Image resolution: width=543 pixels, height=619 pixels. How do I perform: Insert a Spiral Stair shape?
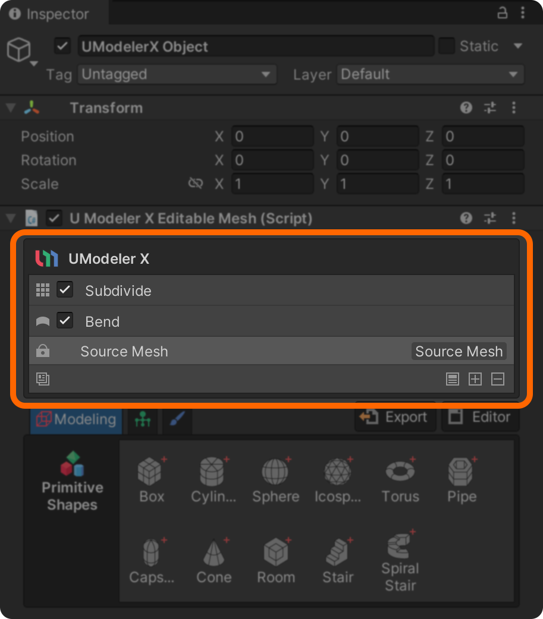pos(400,561)
